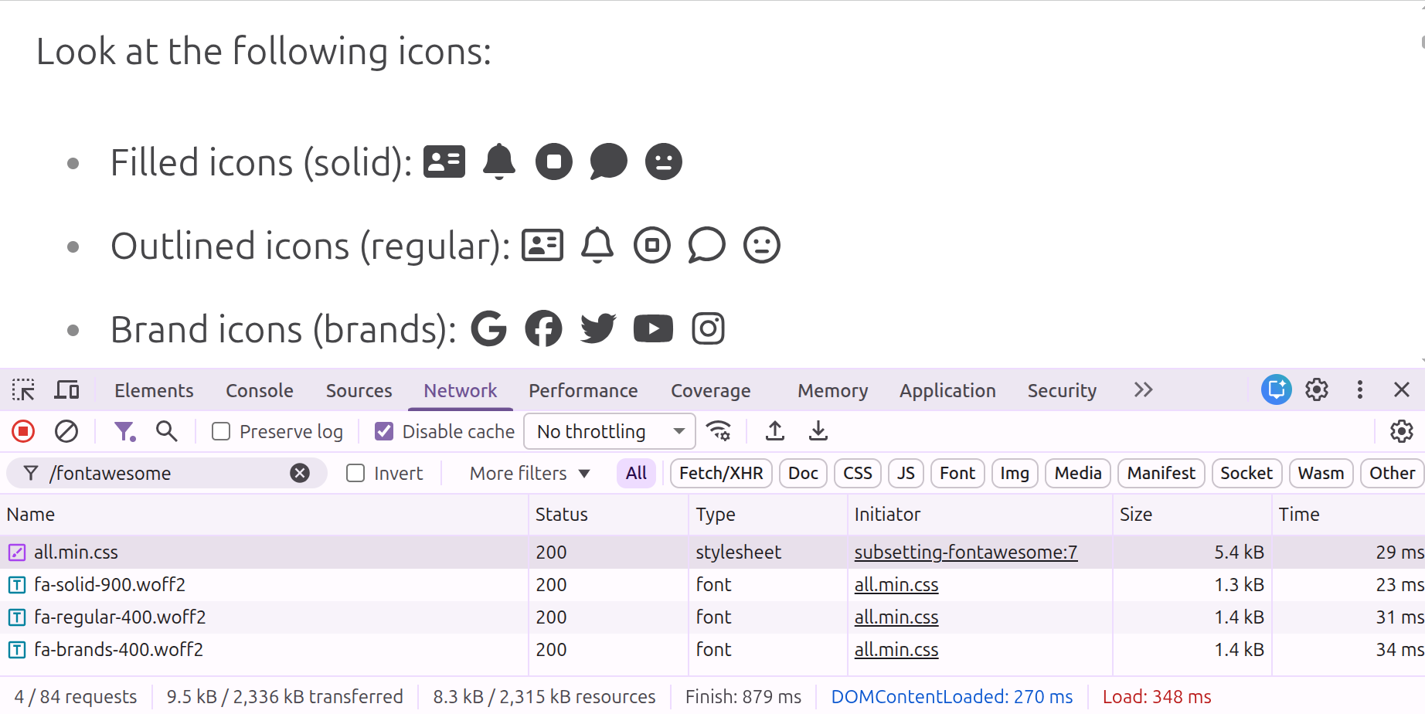
Task: Expand the More filters dropdown
Action: coord(529,473)
